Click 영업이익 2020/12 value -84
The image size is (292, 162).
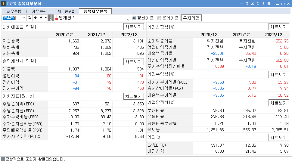tap(76, 76)
